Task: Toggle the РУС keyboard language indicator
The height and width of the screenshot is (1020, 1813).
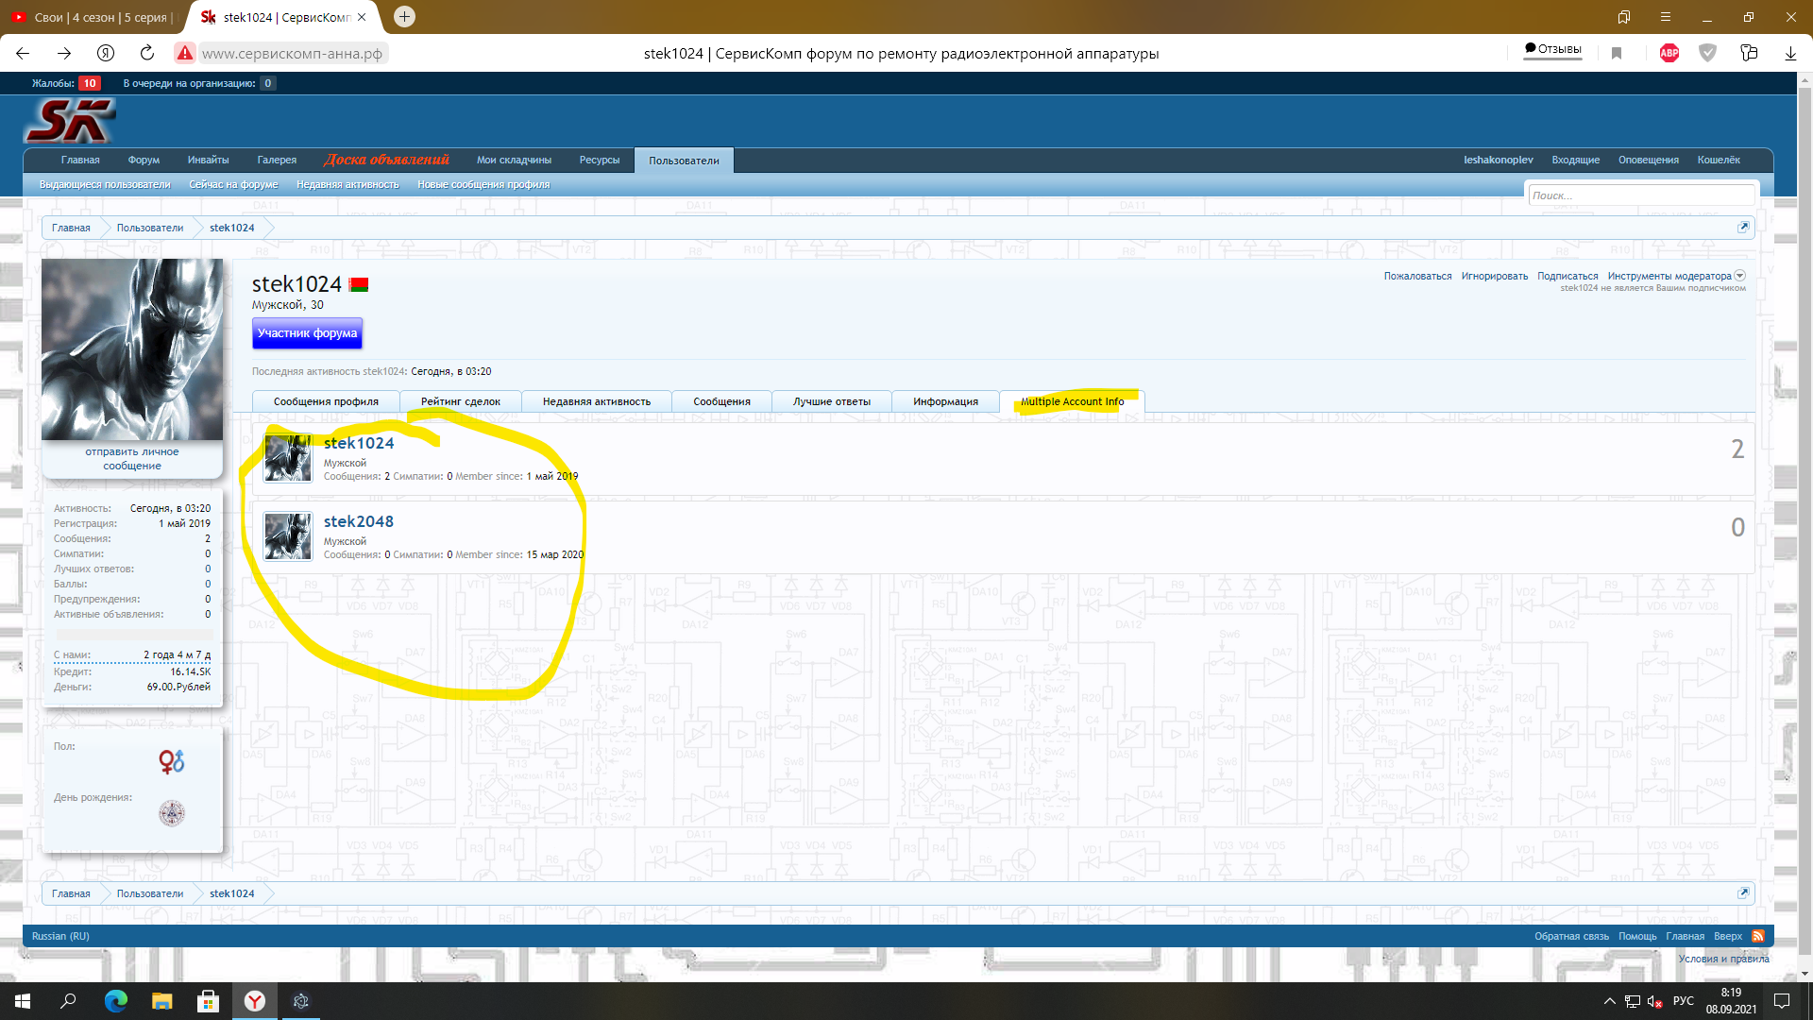Action: click(x=1683, y=1001)
